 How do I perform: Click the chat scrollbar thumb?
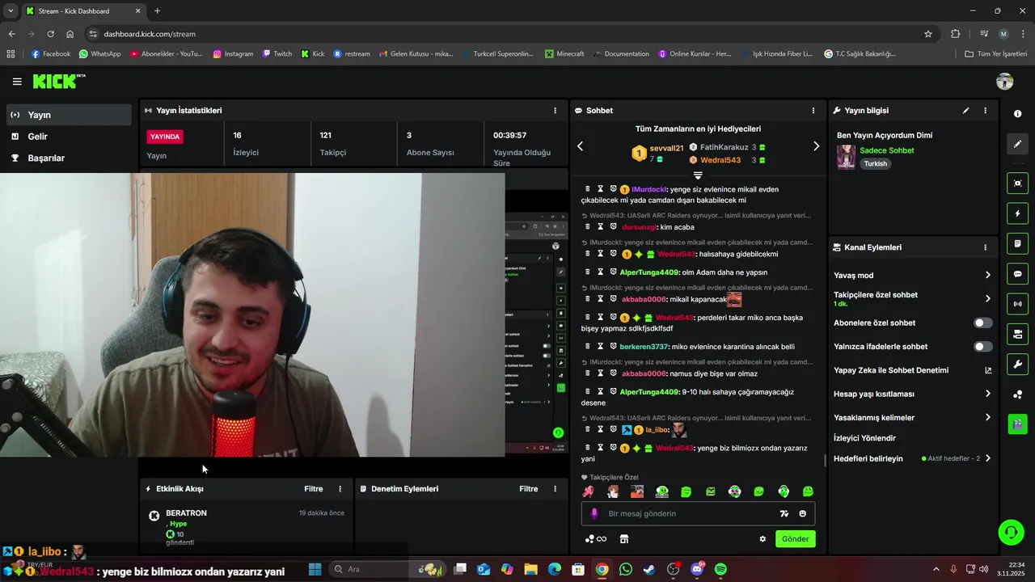tap(825, 461)
